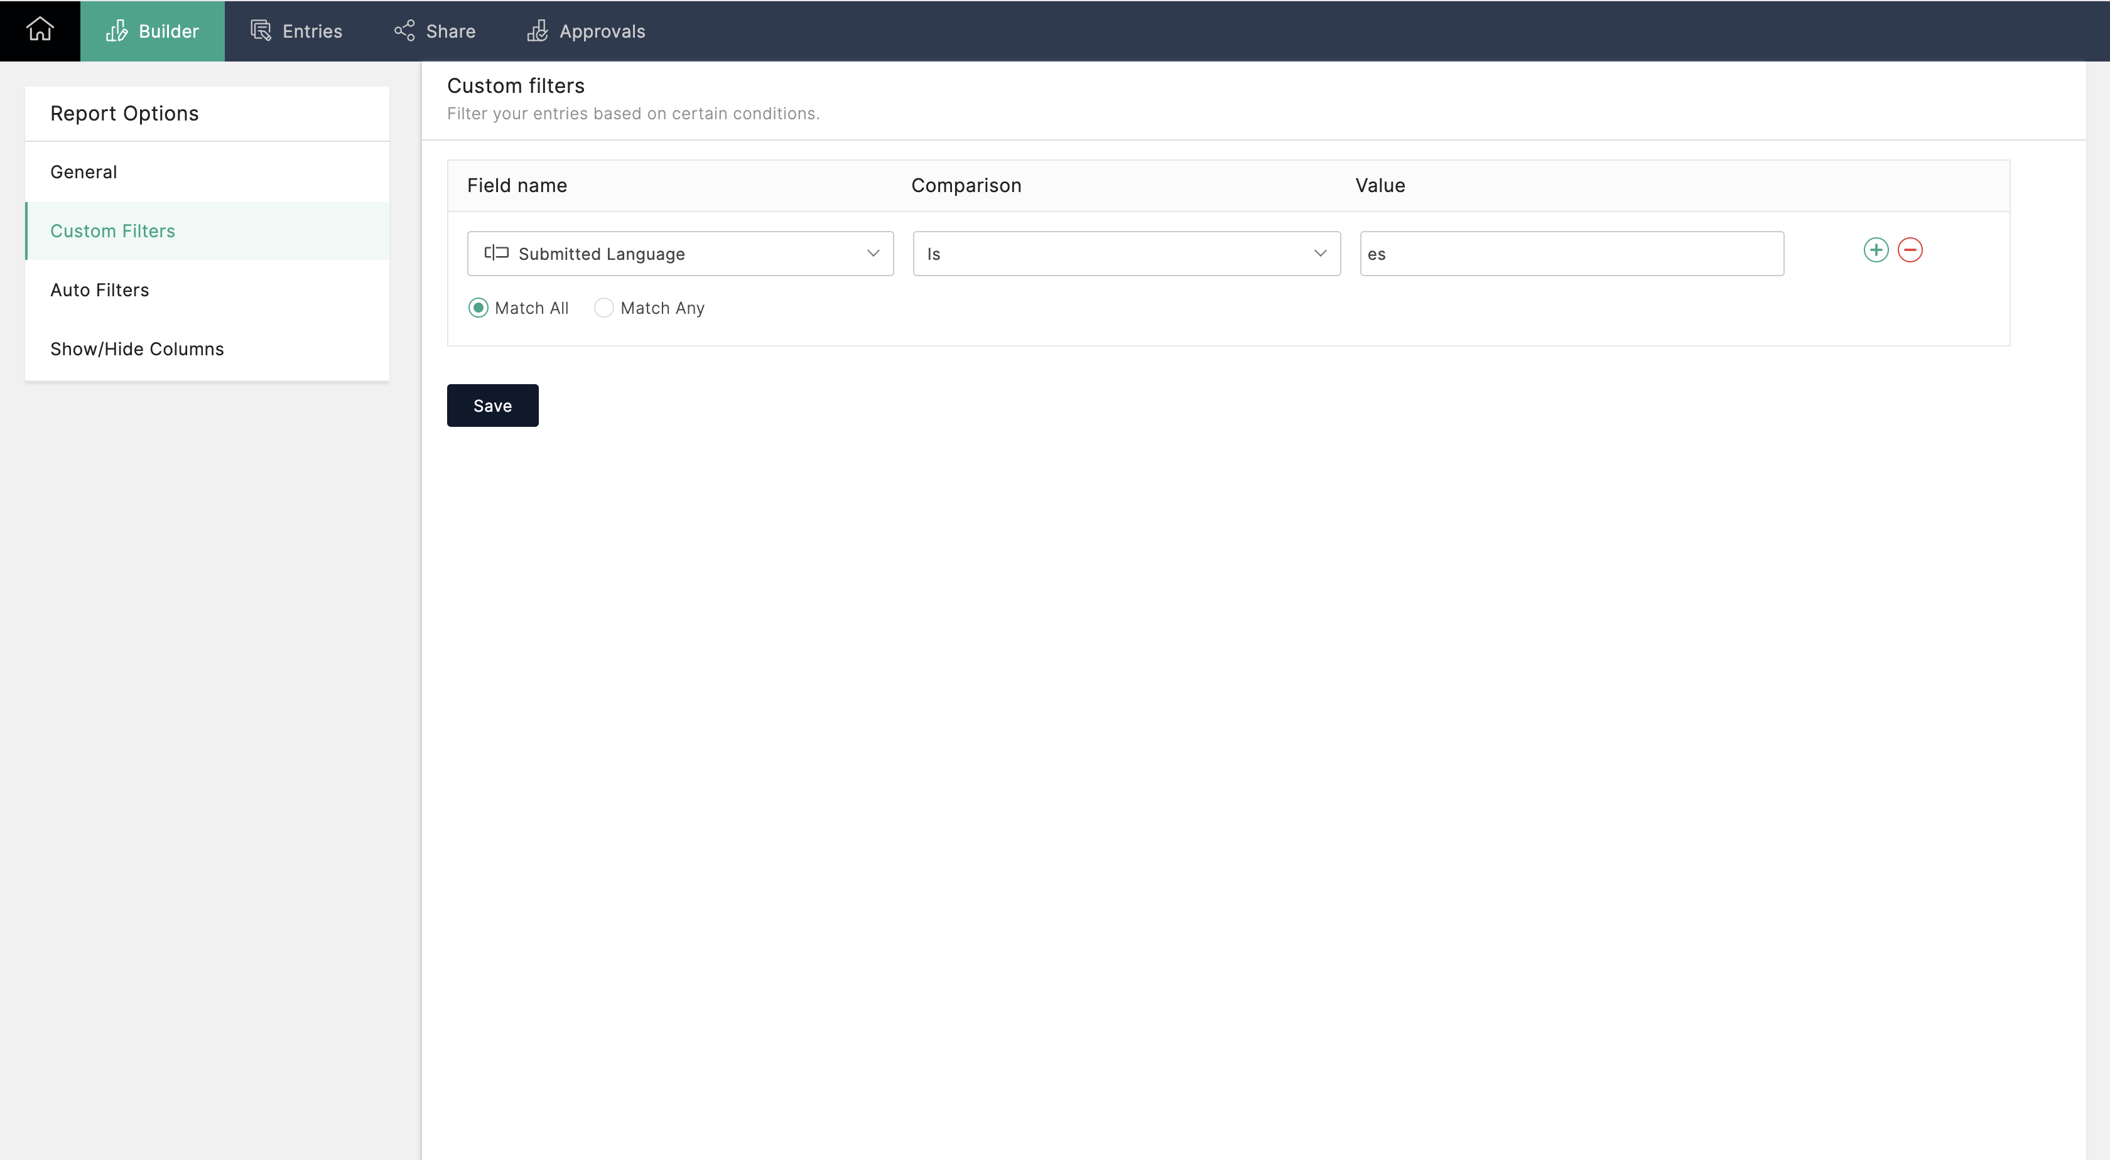Viewport: 2110px width, 1160px height.
Task: Open the Submitted Language field dropdown
Action: pyautogui.click(x=680, y=254)
